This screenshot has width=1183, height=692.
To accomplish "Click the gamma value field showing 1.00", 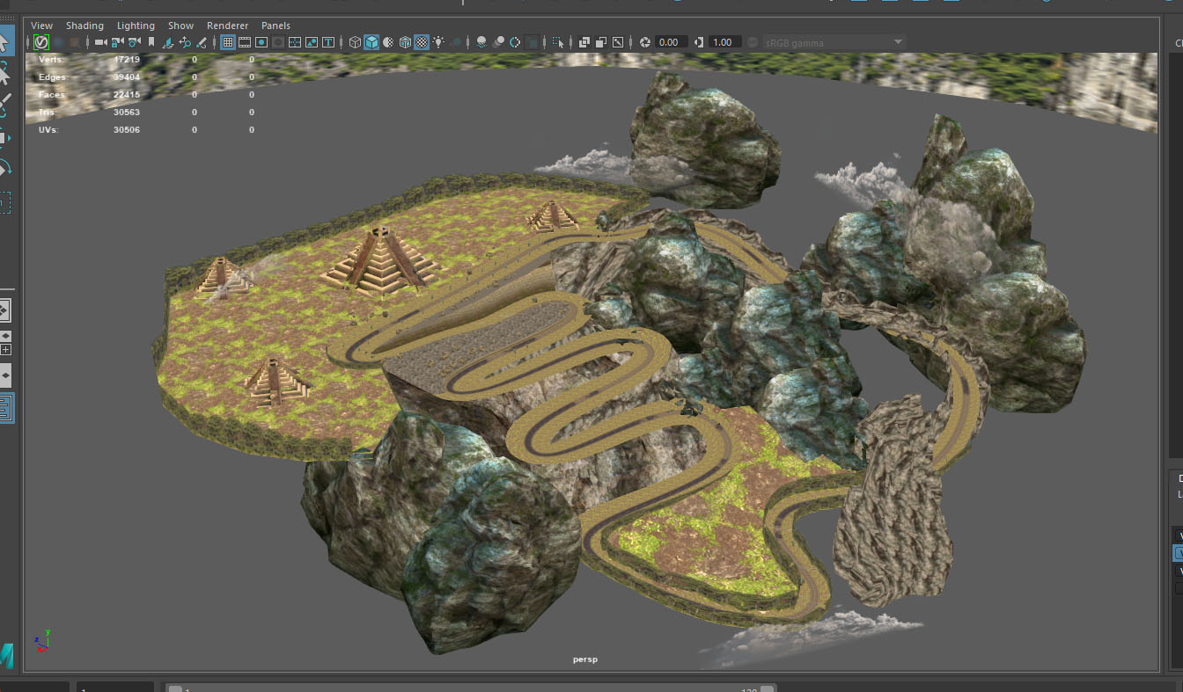I will [x=723, y=42].
